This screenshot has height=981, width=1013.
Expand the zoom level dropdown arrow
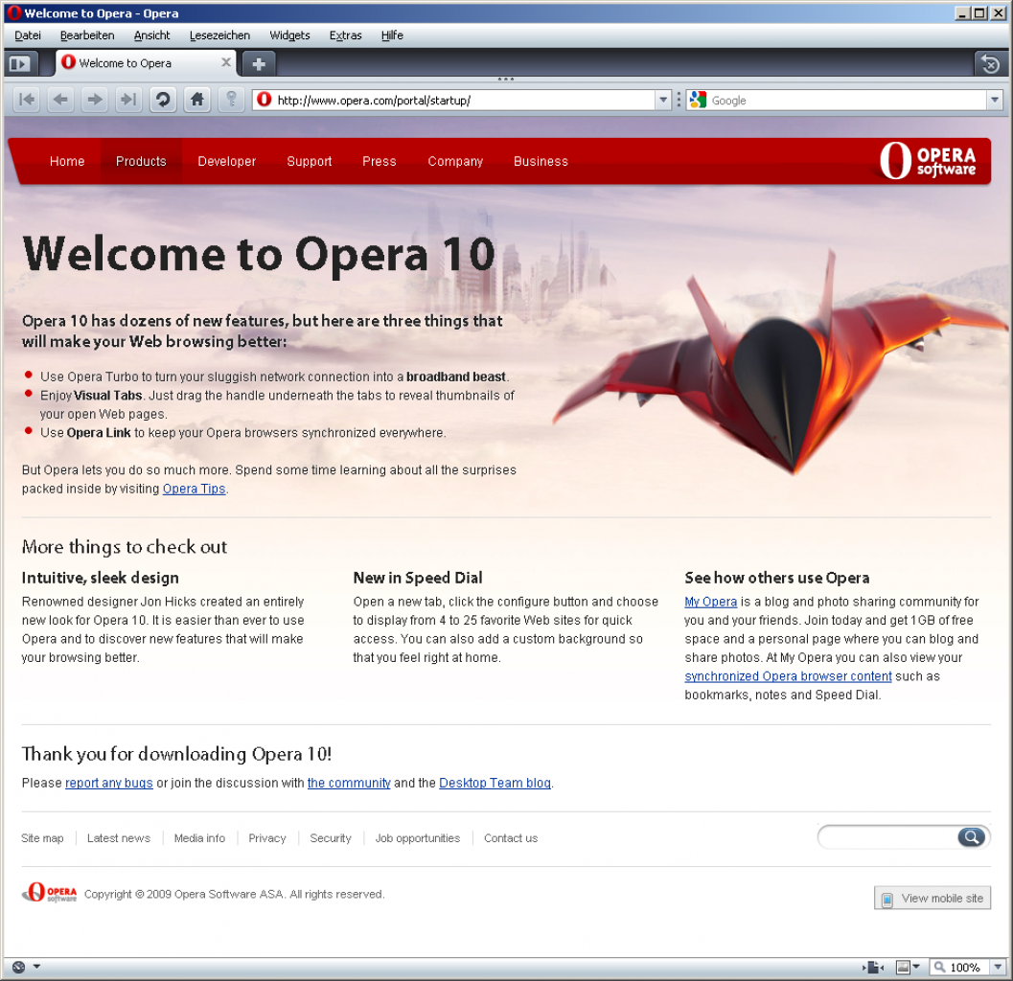[998, 967]
